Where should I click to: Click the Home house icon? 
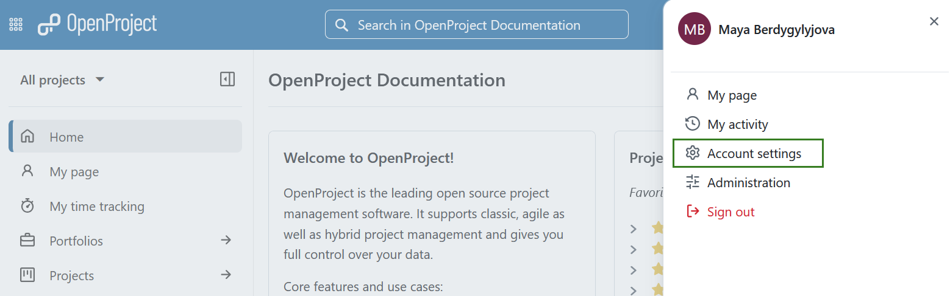point(27,136)
